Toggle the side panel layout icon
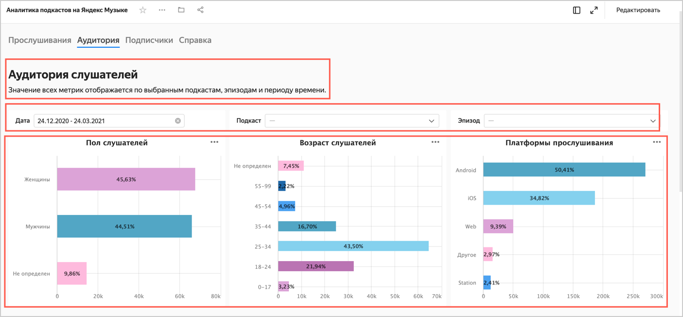683x317 pixels. [x=576, y=10]
